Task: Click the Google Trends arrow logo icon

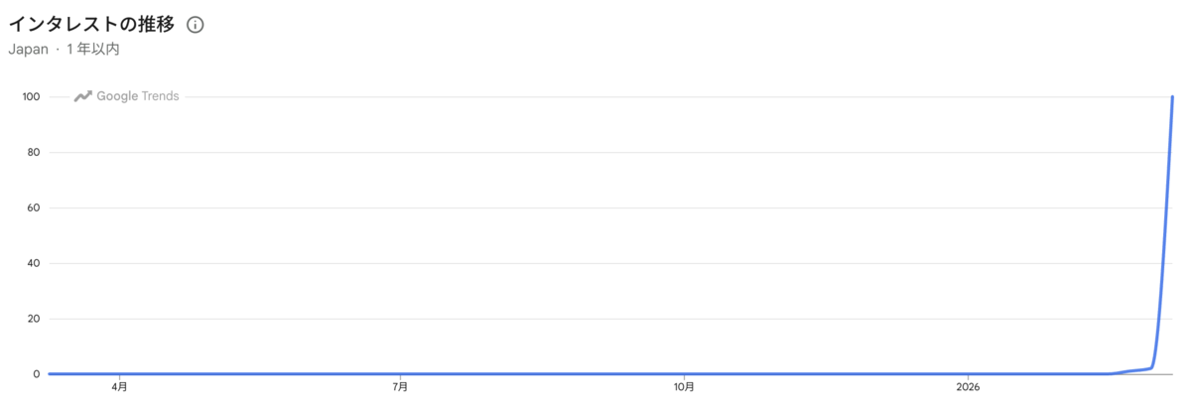Action: coord(82,96)
